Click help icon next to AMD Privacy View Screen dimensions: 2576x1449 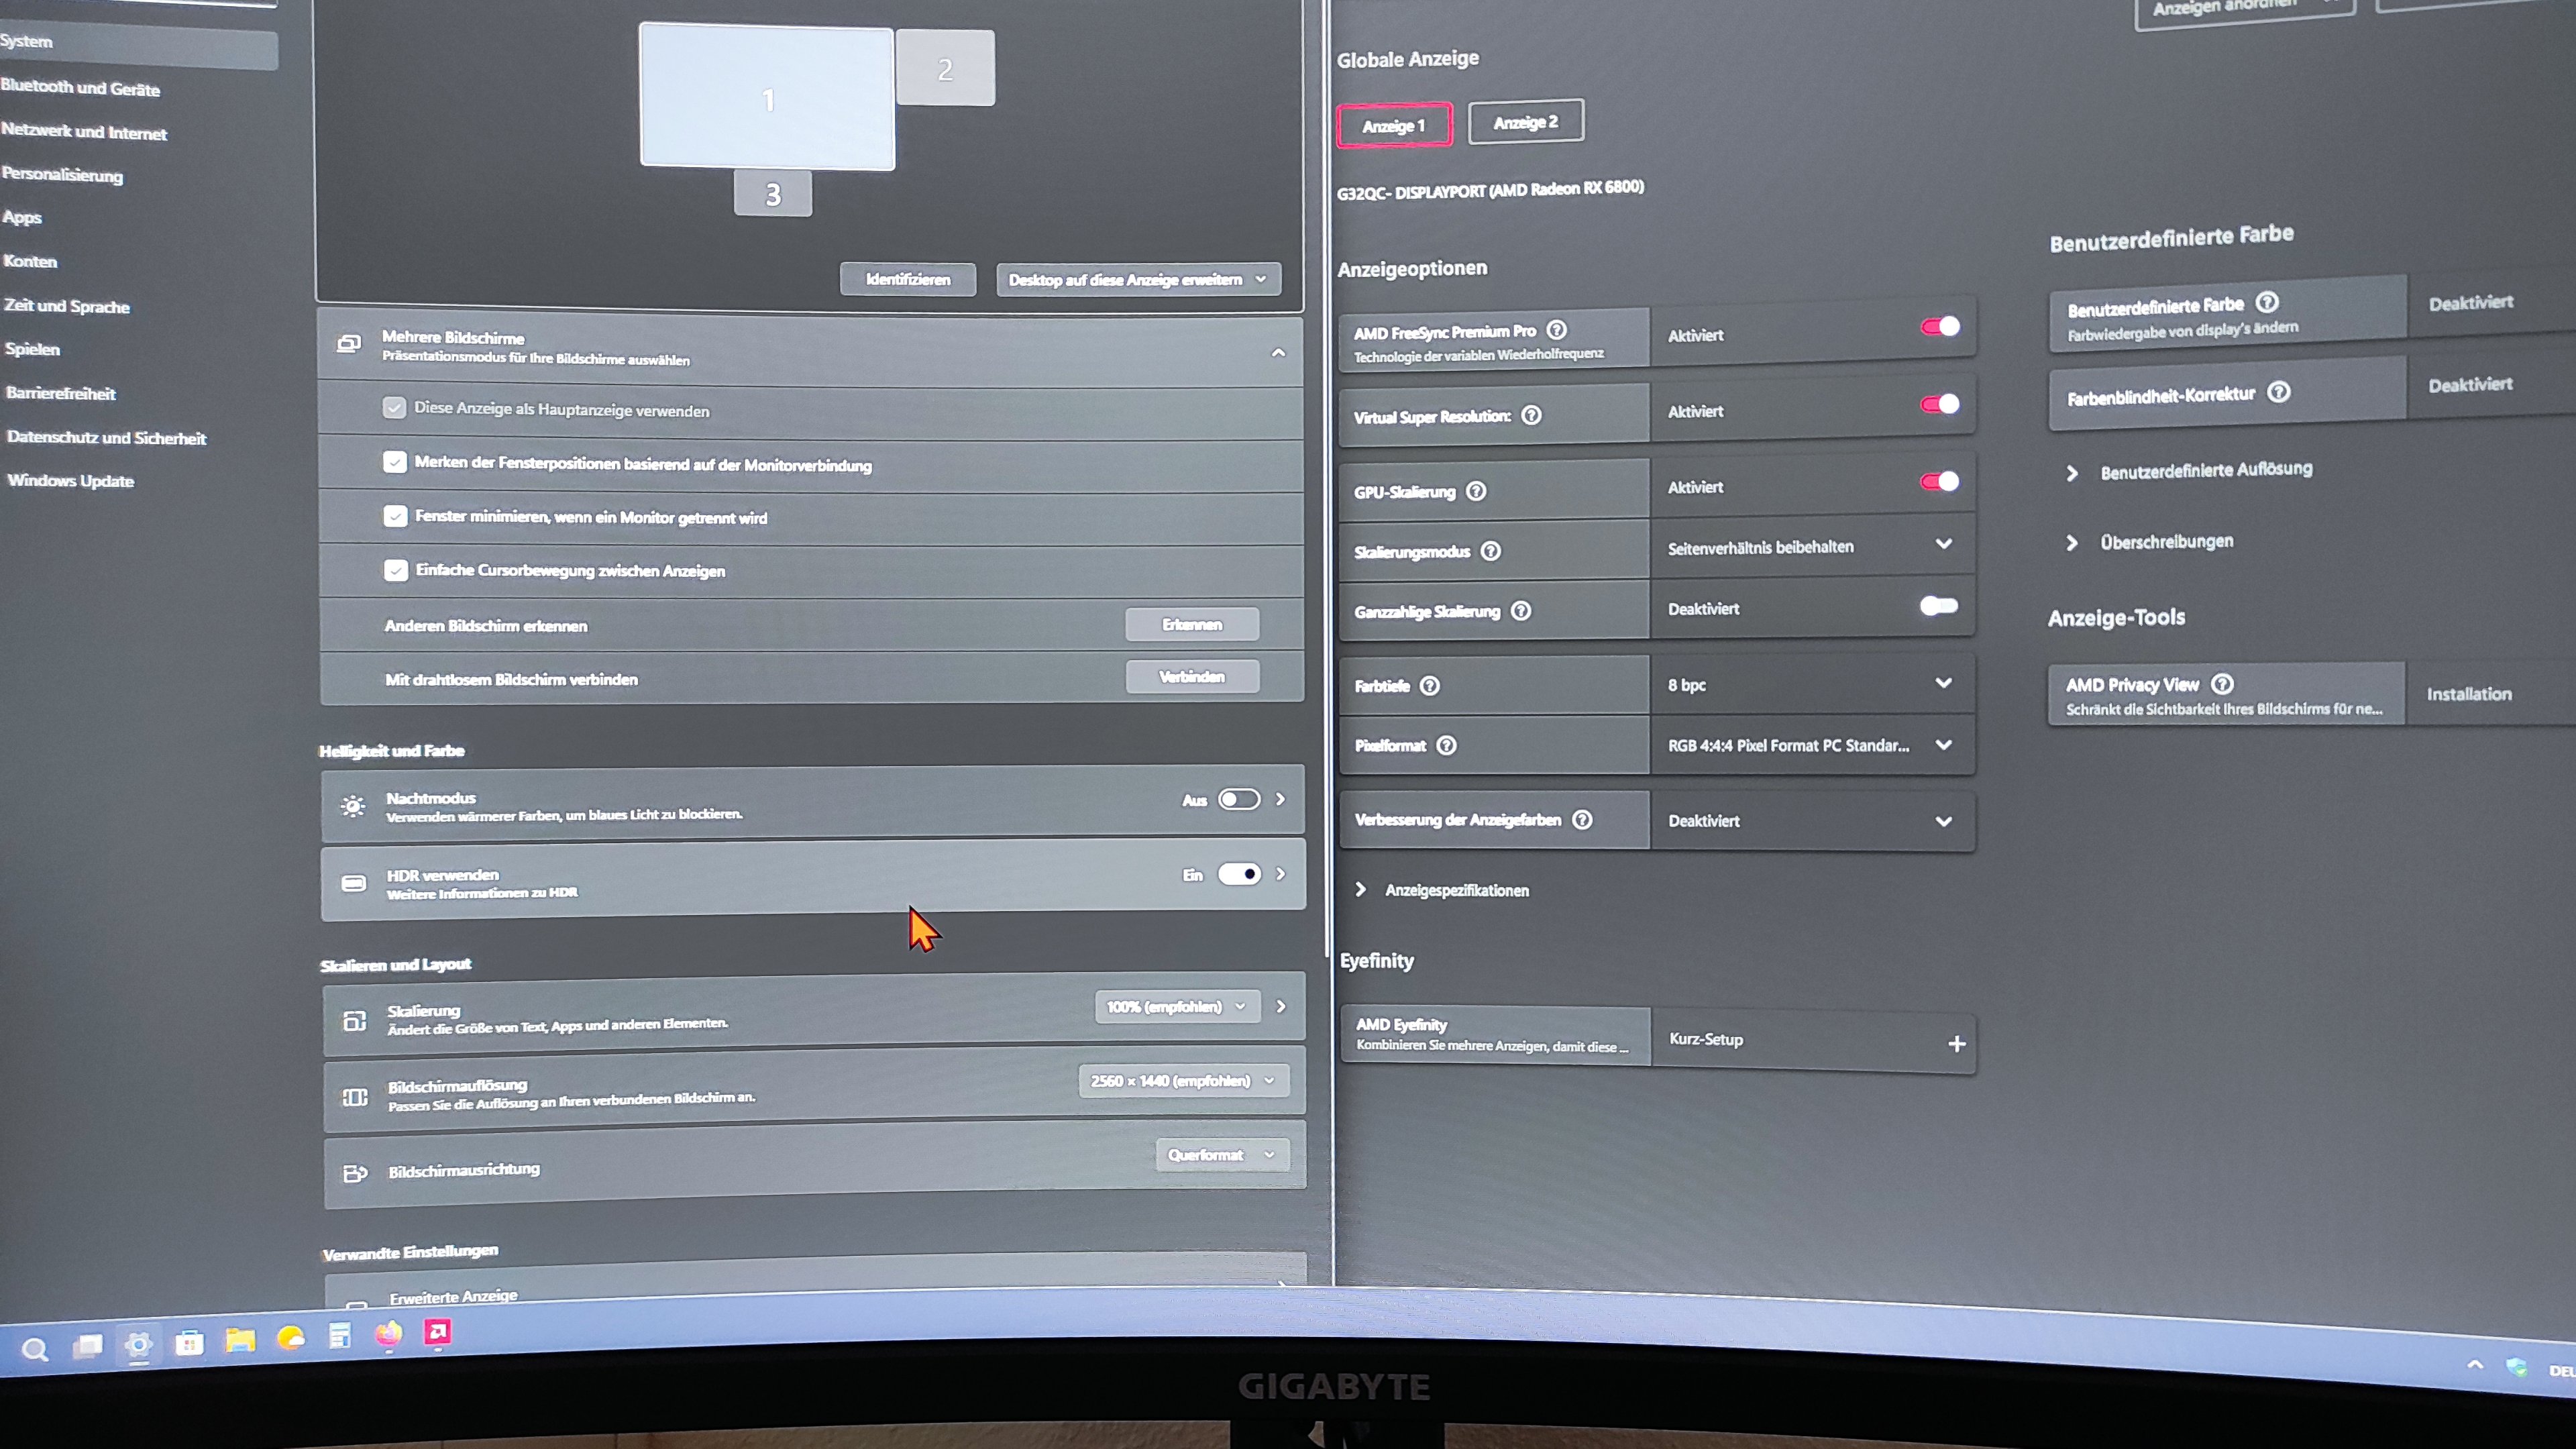tap(2222, 684)
